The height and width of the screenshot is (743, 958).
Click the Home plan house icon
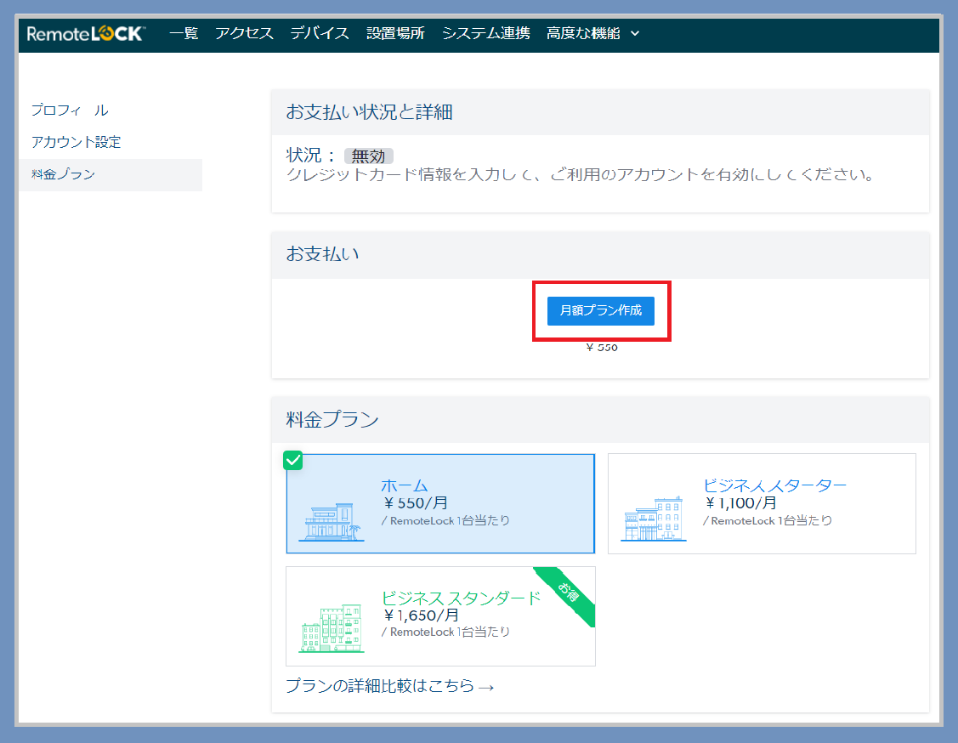click(x=332, y=523)
